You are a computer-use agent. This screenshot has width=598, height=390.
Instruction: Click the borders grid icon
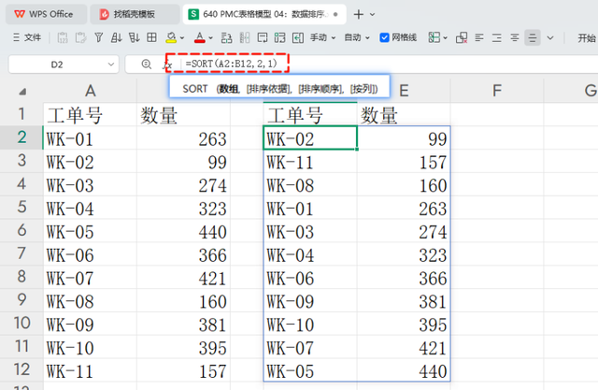[151, 37]
